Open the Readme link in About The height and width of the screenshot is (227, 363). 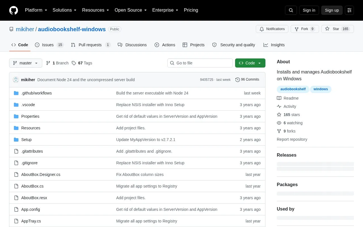point(288,98)
